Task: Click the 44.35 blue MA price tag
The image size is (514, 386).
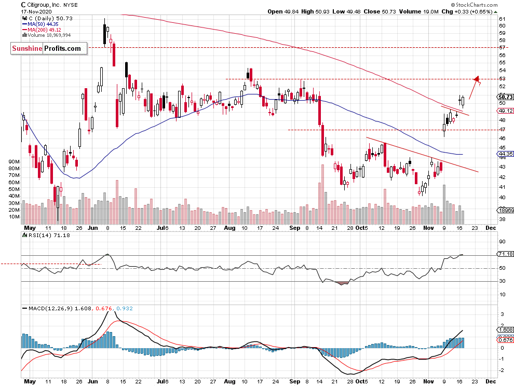Action: tap(506, 154)
